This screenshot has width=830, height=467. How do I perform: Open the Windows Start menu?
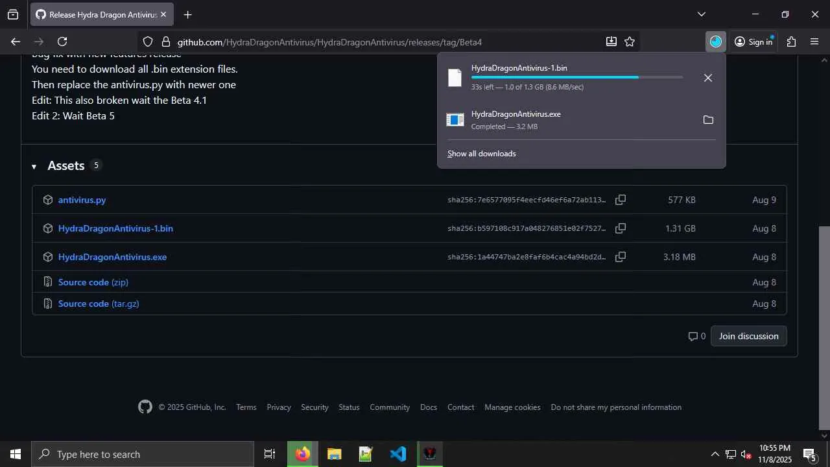click(x=16, y=454)
